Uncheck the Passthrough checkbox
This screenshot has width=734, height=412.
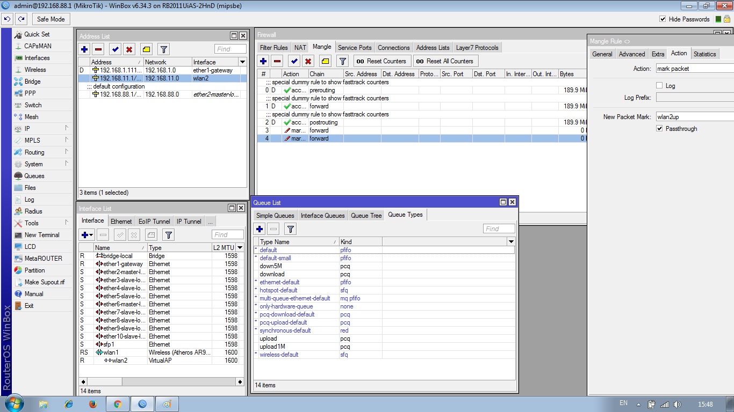tap(659, 129)
